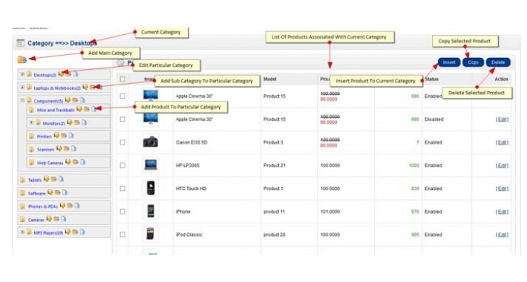Click add product icon in Desktops row
This screenshot has width=527, height=282.
[75, 74]
